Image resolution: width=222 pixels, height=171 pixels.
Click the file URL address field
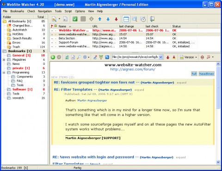click(136, 57)
